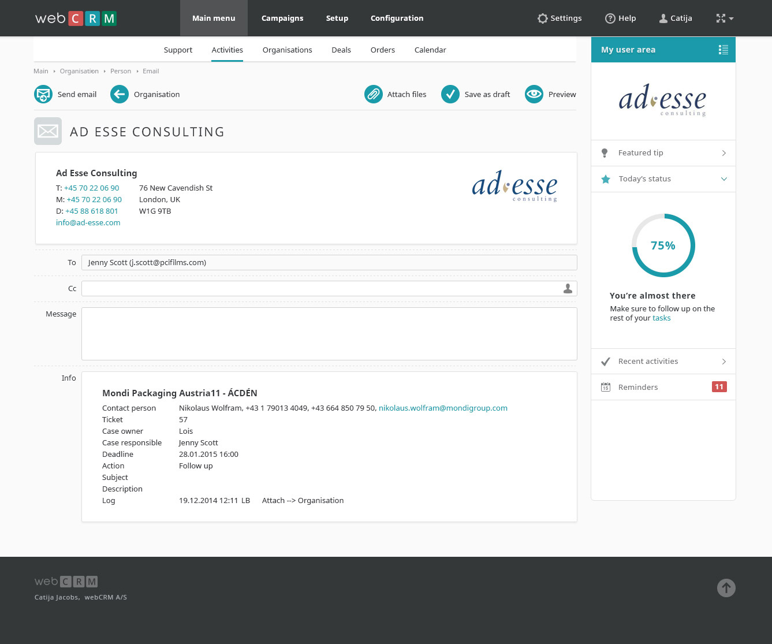Screen dimensions: 772x644
Task: Click the checkmark Save as draft icon
Action: point(450,94)
